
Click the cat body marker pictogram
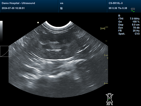pos(109,99)
